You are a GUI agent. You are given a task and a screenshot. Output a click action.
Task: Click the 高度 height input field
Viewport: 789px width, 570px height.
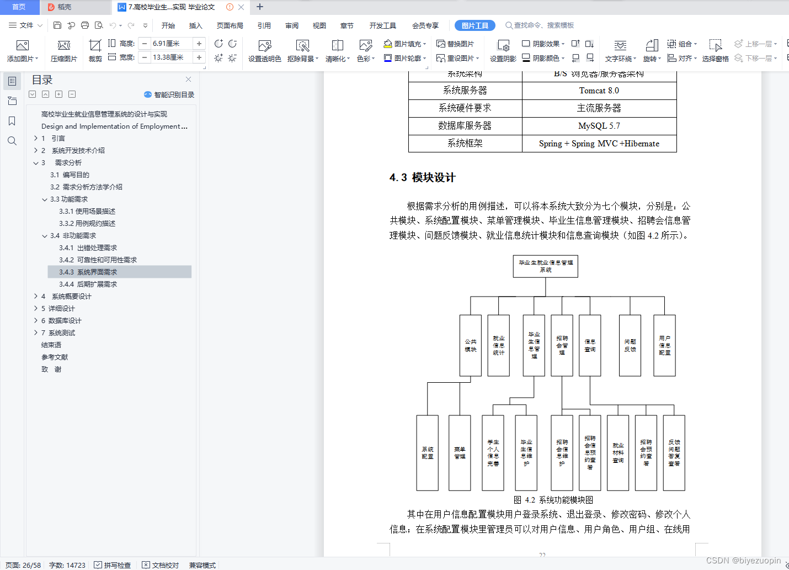(171, 43)
